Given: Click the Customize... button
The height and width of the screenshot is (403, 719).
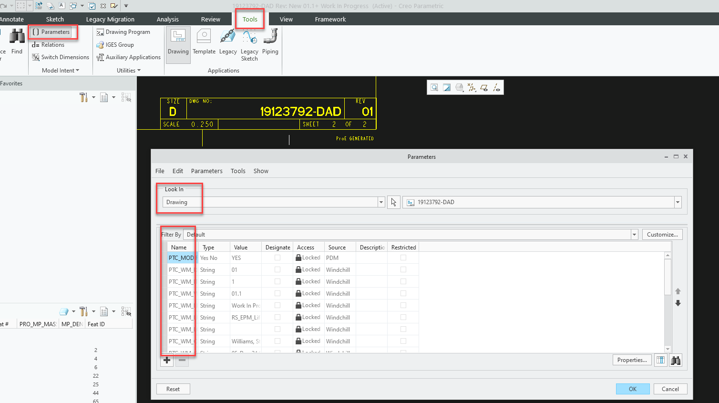Looking at the screenshot, I should pos(662,235).
